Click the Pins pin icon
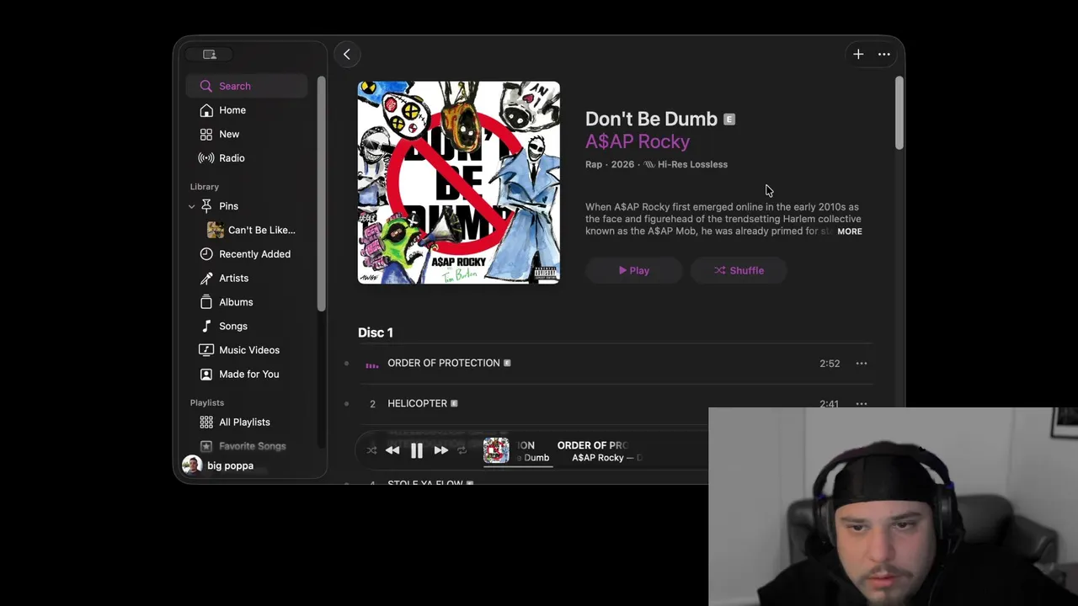The width and height of the screenshot is (1078, 606). coord(206,206)
